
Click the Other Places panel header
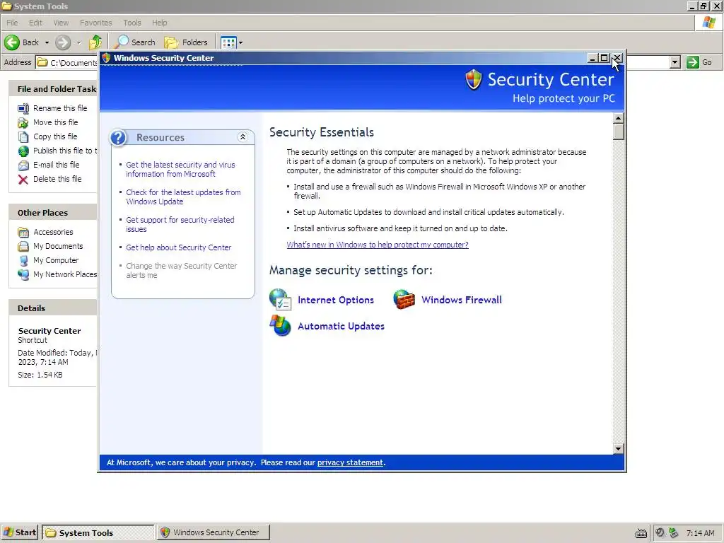(x=52, y=213)
